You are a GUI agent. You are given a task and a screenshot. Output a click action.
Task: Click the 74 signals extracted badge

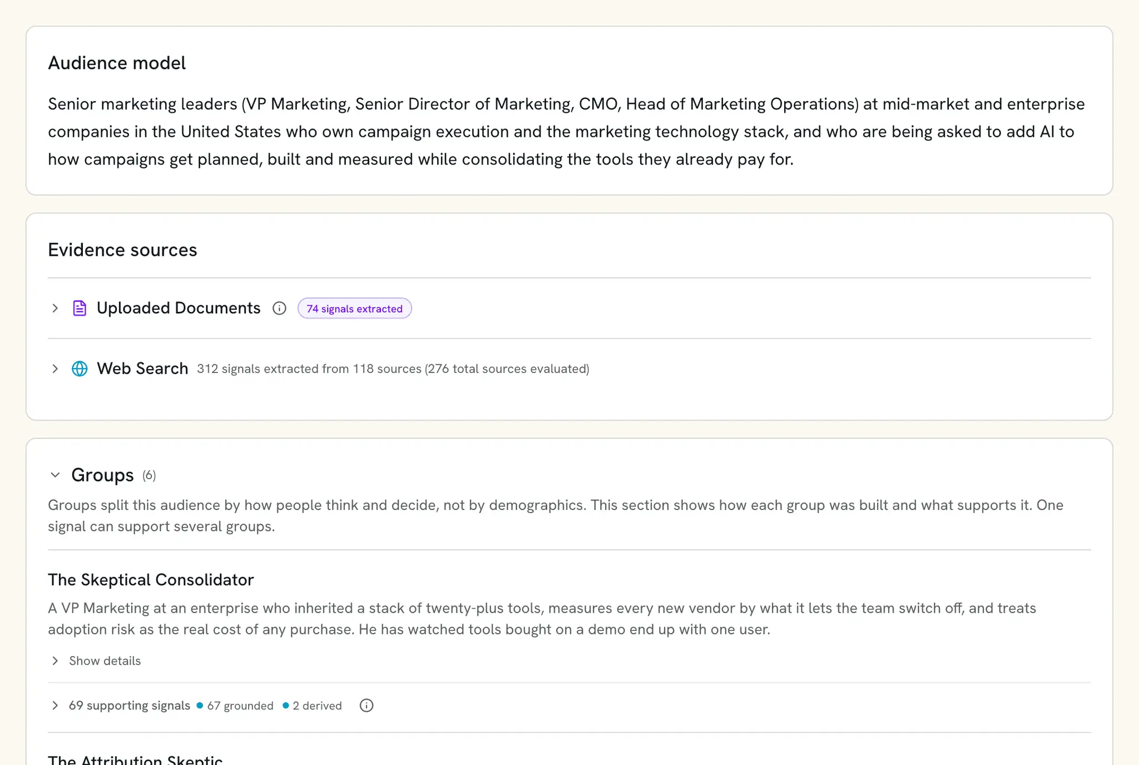point(354,309)
